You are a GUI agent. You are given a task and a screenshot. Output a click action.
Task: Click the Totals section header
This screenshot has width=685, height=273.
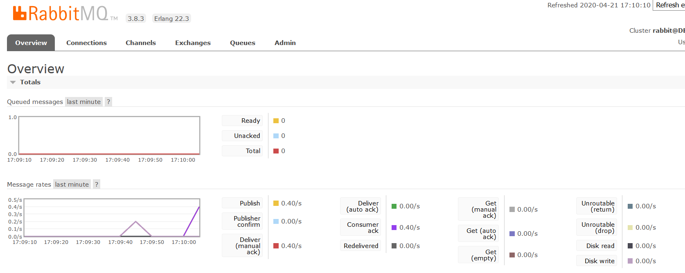[x=346, y=82]
